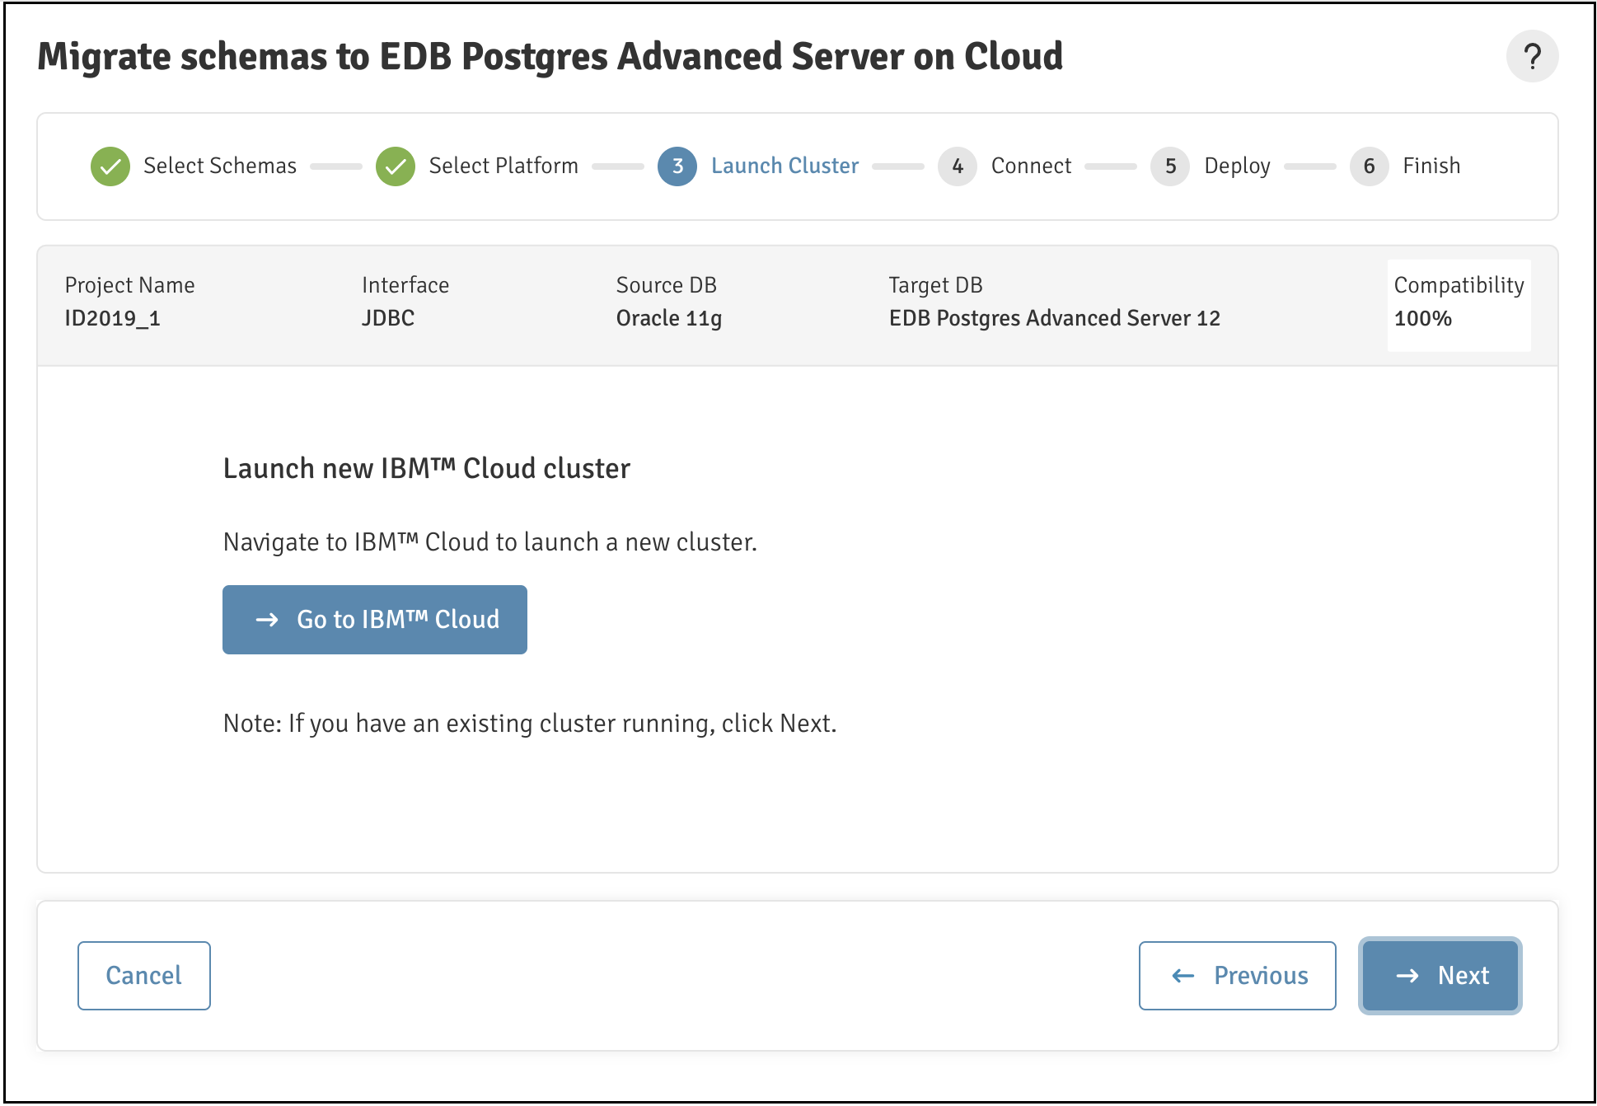1597x1106 pixels.
Task: Click the Navigate to IBM Cloud instruction text
Action: tap(490, 542)
